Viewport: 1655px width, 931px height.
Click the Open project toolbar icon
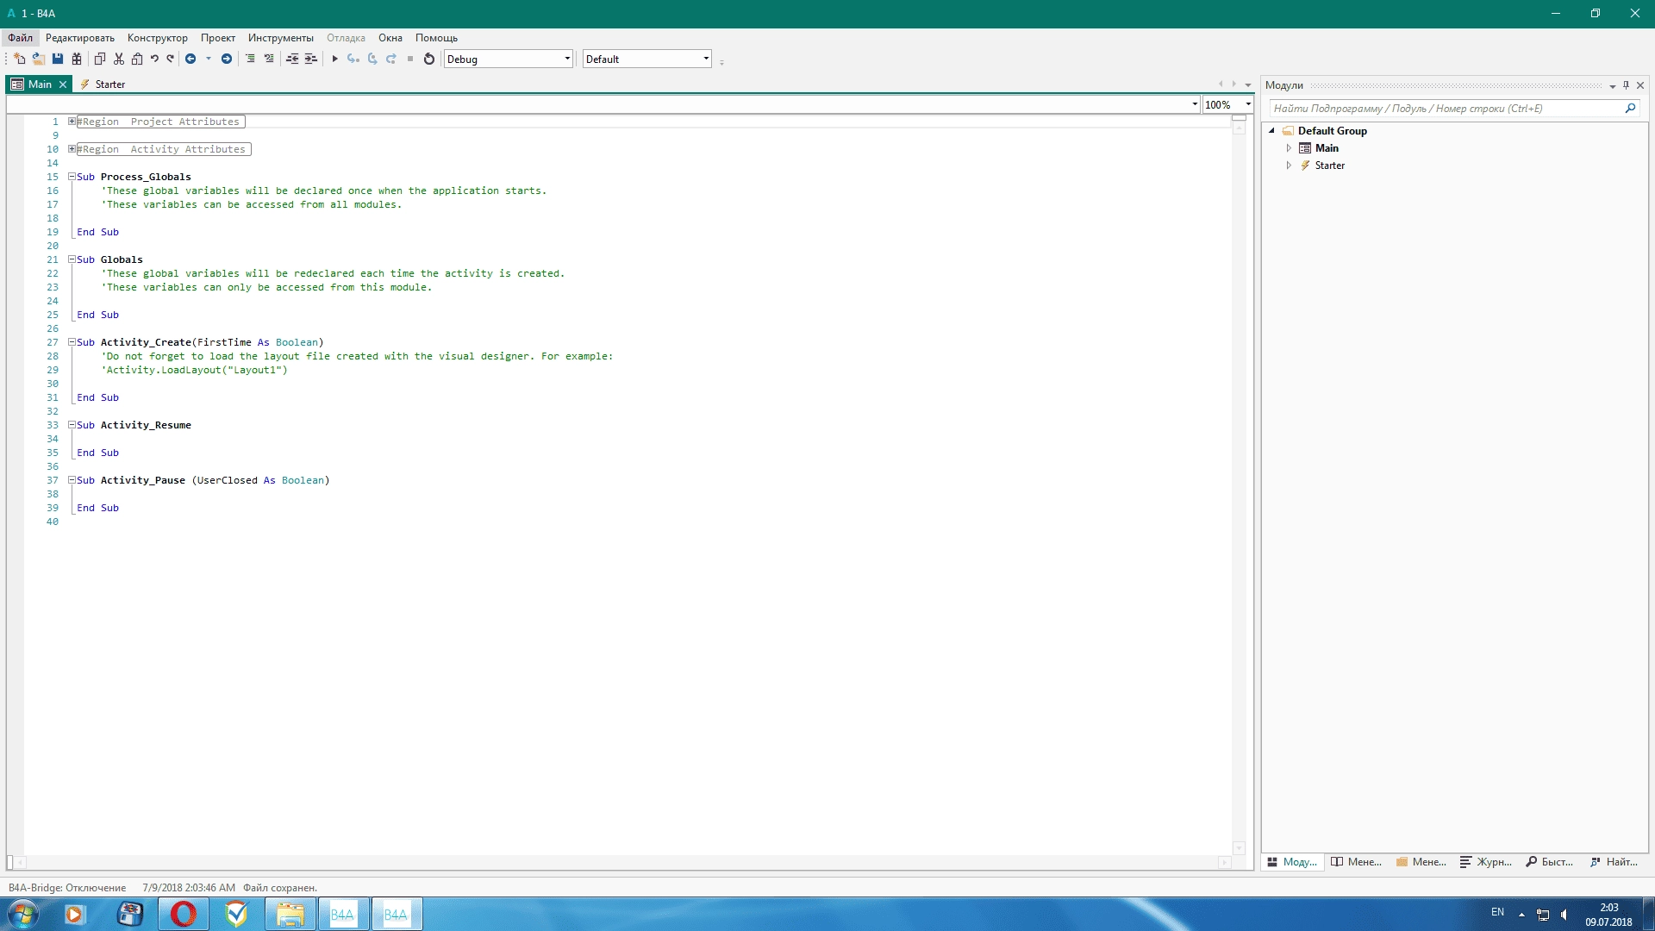pyautogui.click(x=39, y=59)
